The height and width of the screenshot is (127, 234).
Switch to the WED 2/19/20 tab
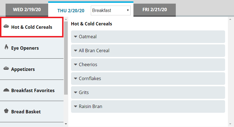pos(27,10)
